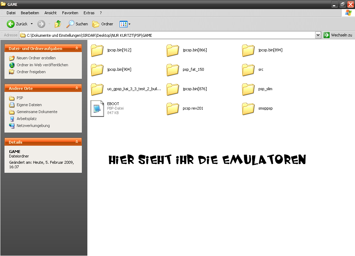
Task: Click the Arbeitsplatz link
Action: pyautogui.click(x=26, y=119)
